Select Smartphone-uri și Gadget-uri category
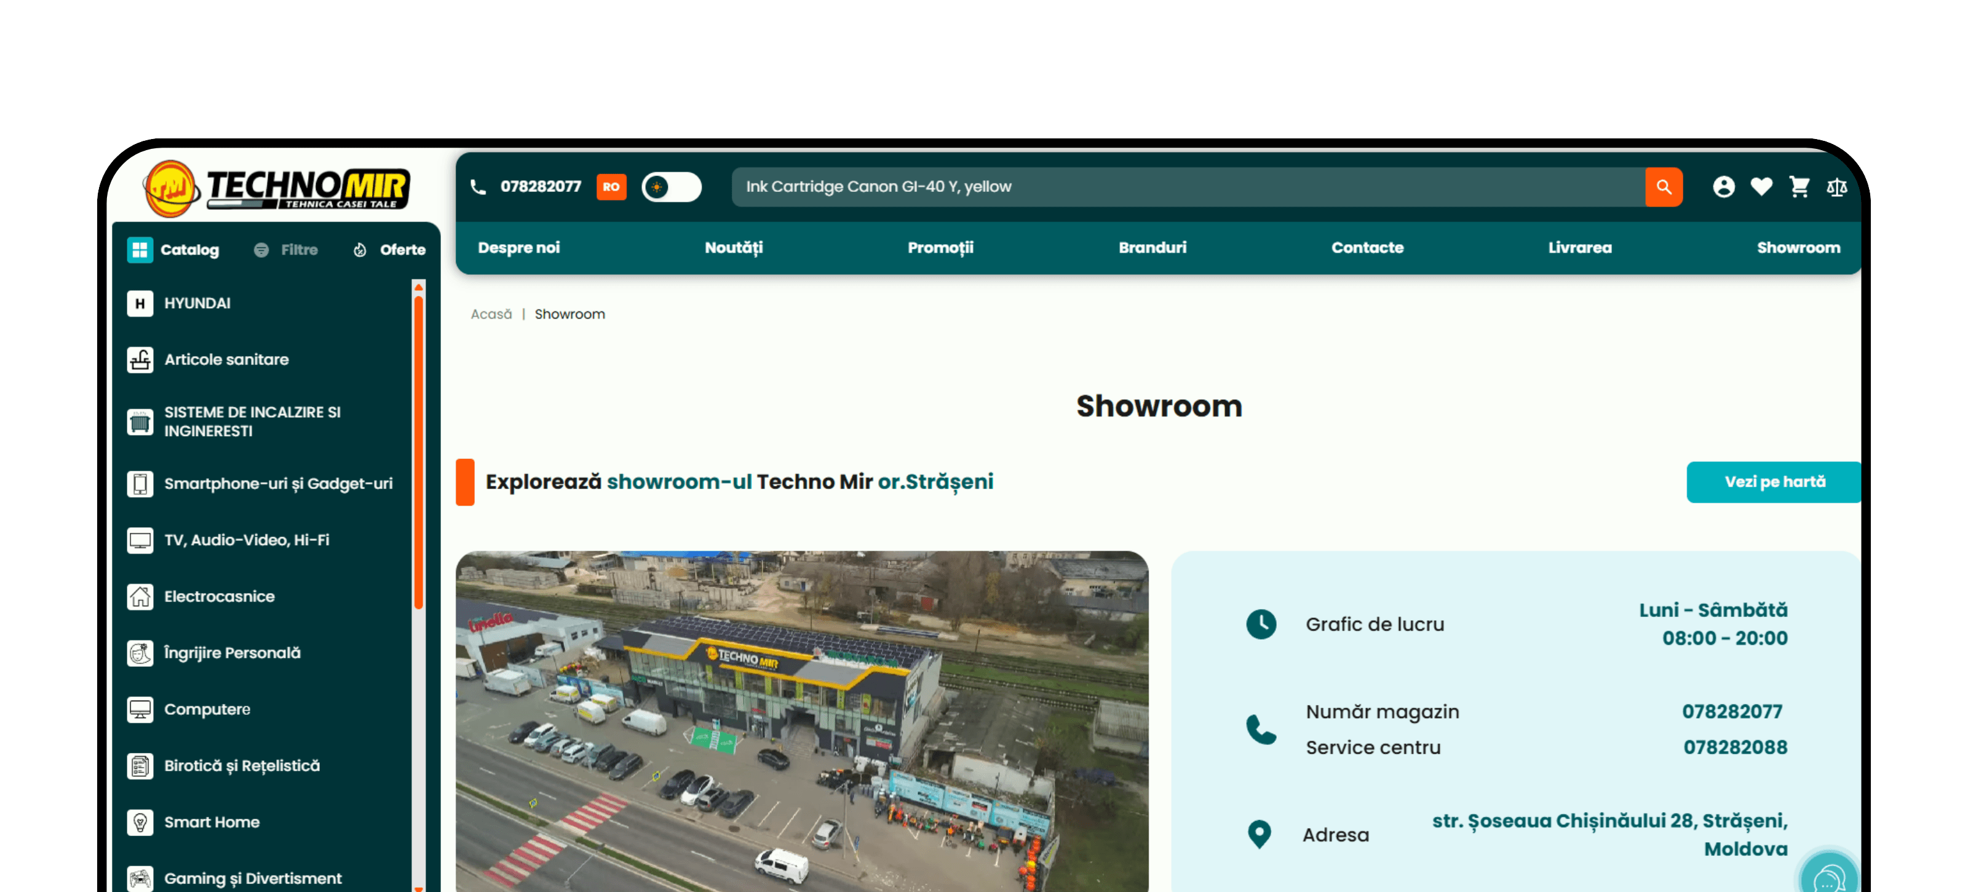 point(278,484)
